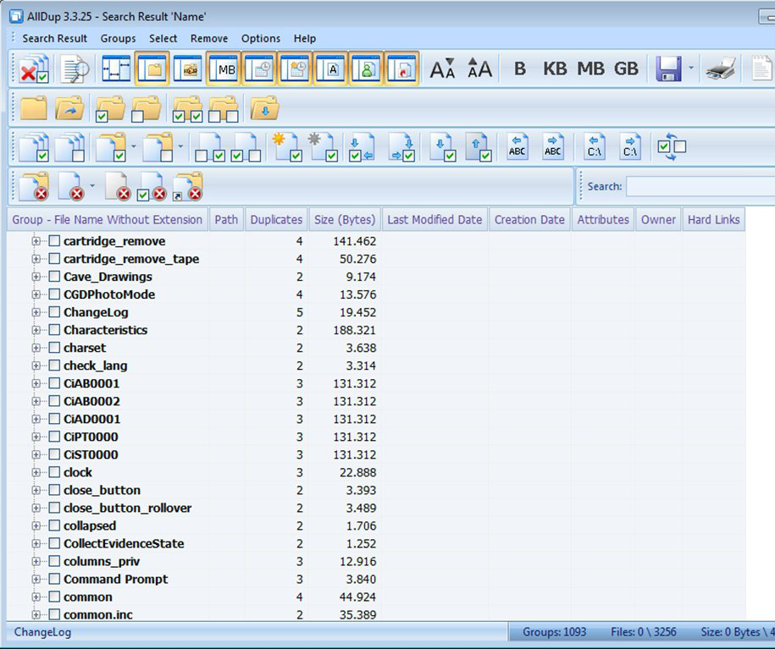Show file sizes in GB
Image resolution: width=775 pixels, height=649 pixels.
(x=626, y=69)
